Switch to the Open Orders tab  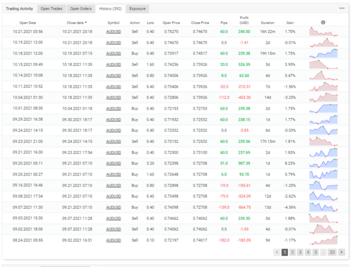click(81, 9)
